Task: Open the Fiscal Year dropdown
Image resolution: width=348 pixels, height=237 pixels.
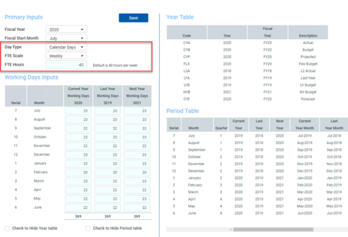Action: [66, 29]
